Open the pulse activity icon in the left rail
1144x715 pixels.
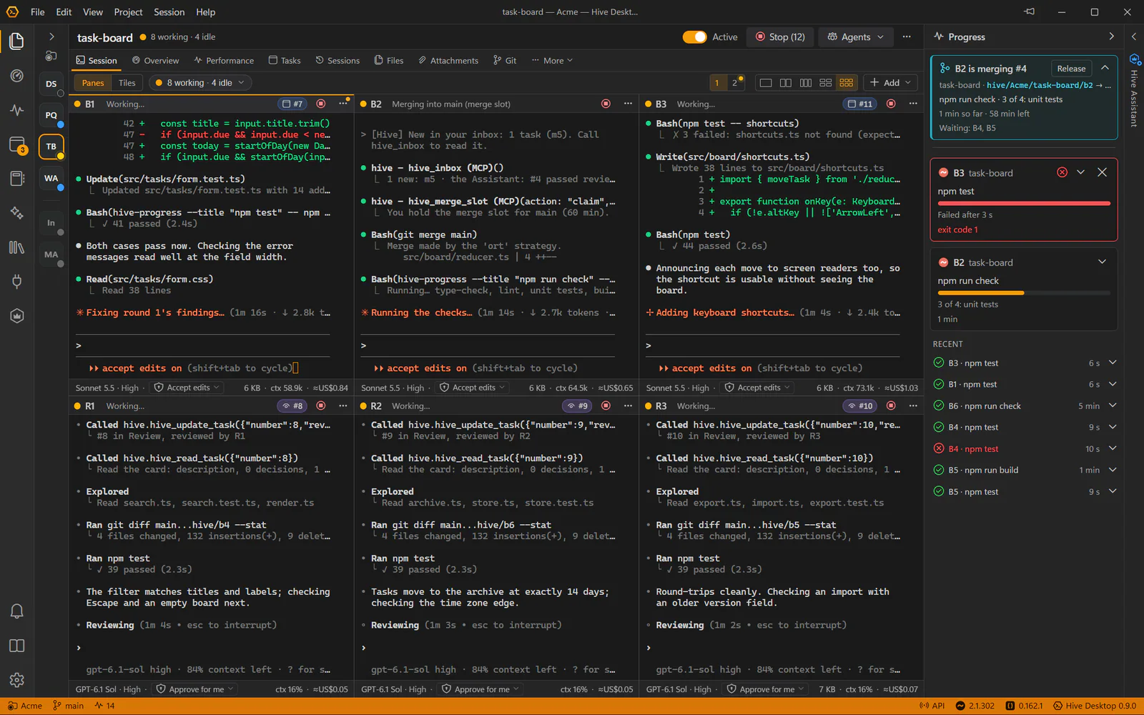(16, 110)
